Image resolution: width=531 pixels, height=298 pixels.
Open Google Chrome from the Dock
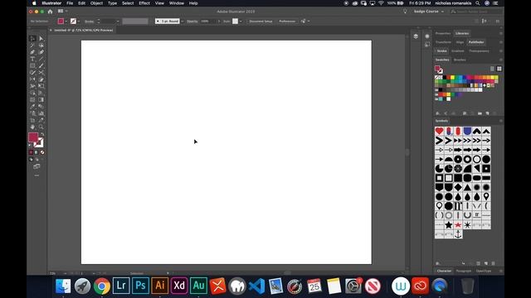[x=102, y=286]
